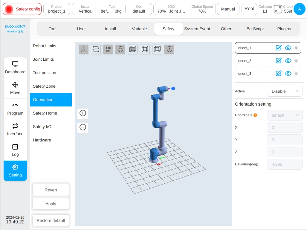Toggle visibility of orient_3
Viewport: 307px width, 230px height.
pos(288,74)
